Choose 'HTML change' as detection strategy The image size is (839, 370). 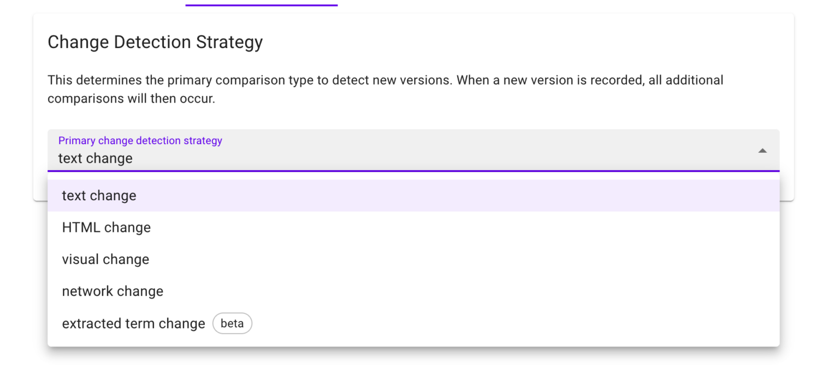[x=106, y=227]
